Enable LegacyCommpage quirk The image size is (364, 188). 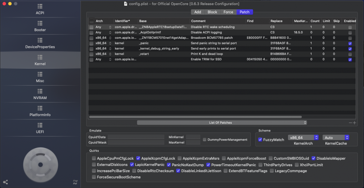coord(272,171)
